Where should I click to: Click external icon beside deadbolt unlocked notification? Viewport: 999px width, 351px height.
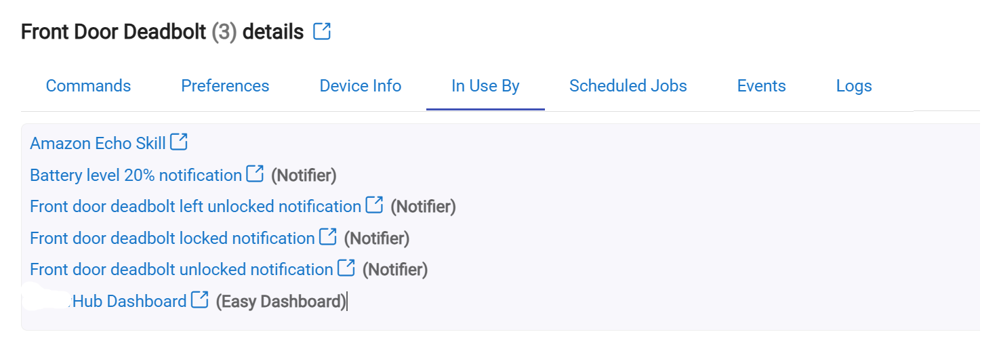346,268
